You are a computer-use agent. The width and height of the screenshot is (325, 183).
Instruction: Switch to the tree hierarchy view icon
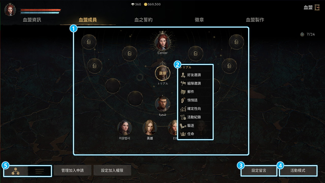(16, 171)
